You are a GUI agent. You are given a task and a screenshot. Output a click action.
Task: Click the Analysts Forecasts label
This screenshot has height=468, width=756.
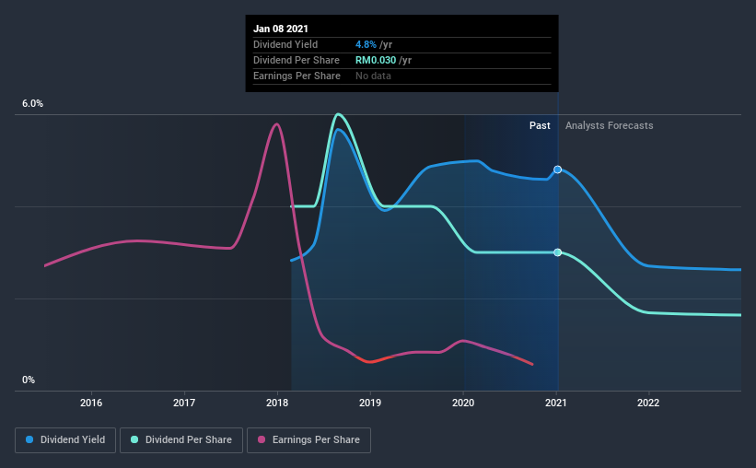[610, 125]
